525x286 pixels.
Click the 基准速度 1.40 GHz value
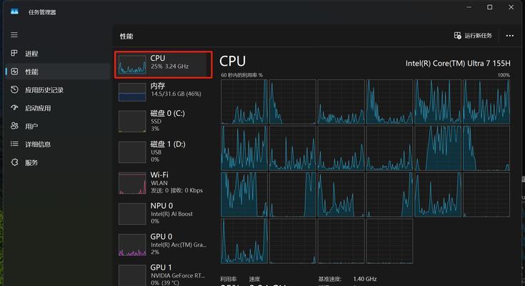pos(365,279)
